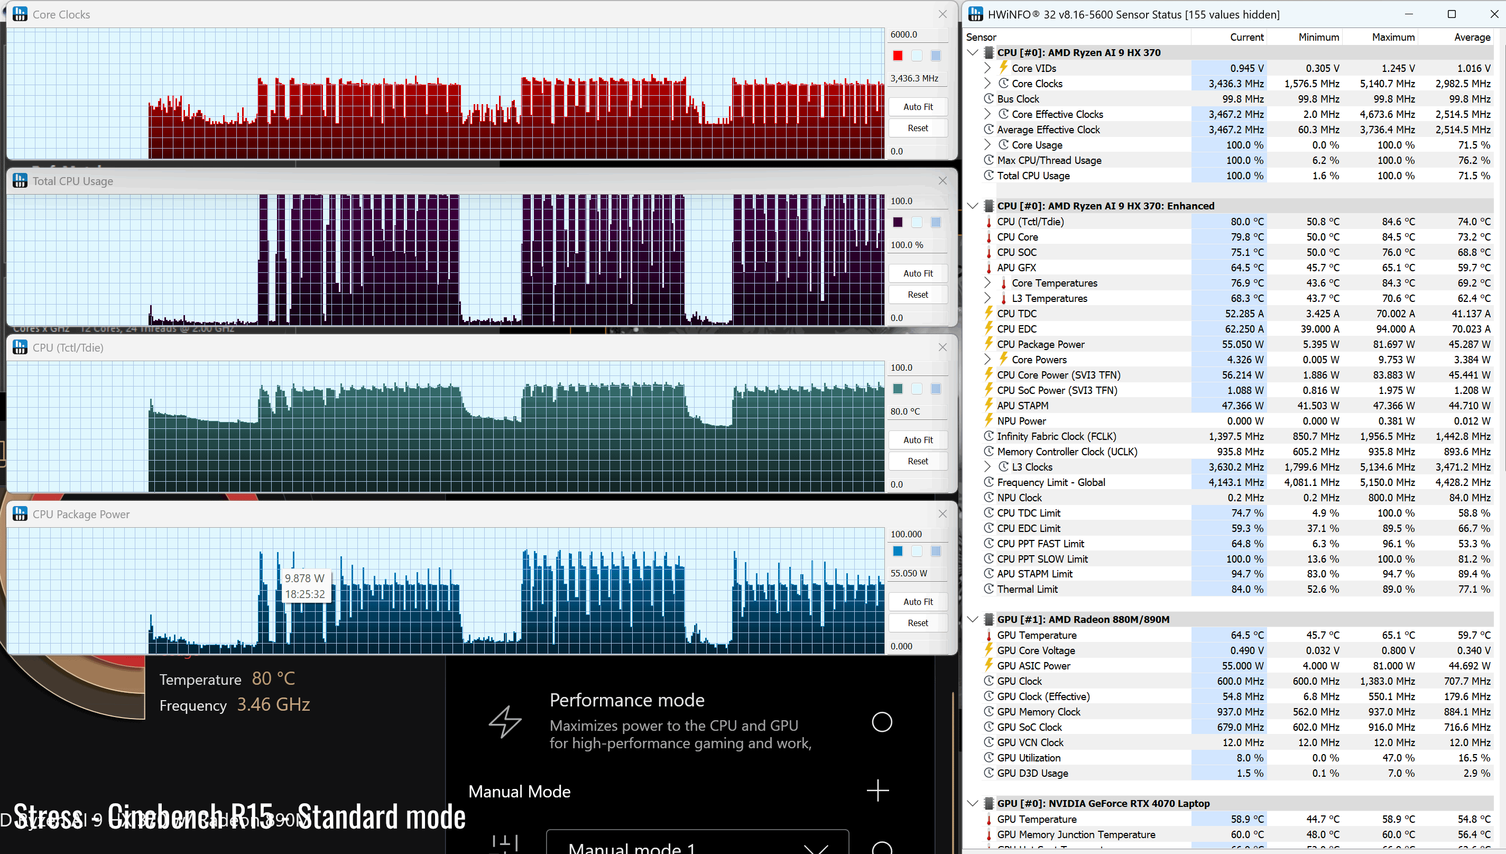Collapse the CPU [#0]: AMD Ryzen AI 9 HX 370 group
The height and width of the screenshot is (854, 1506).
973,52
